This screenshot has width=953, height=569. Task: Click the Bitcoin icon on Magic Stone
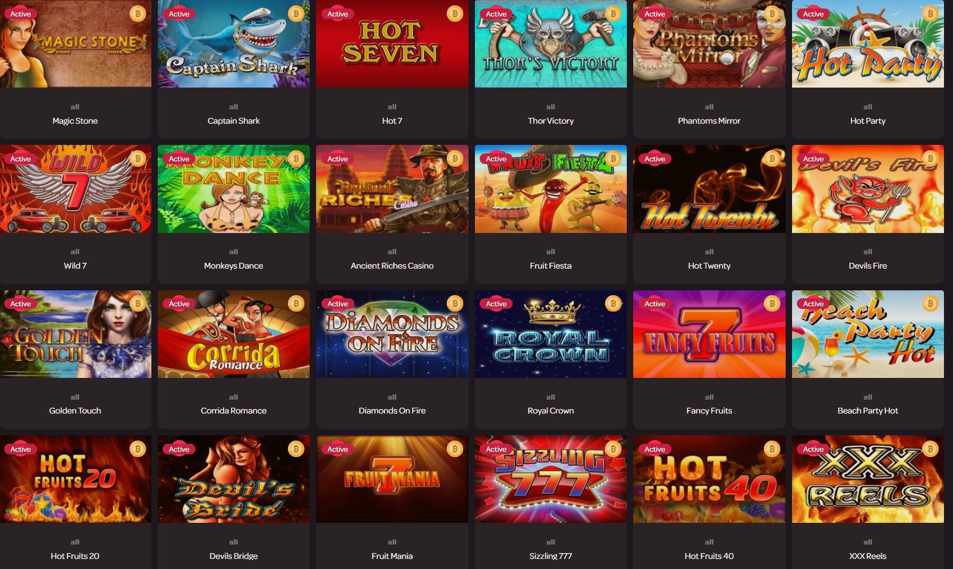pyautogui.click(x=138, y=14)
